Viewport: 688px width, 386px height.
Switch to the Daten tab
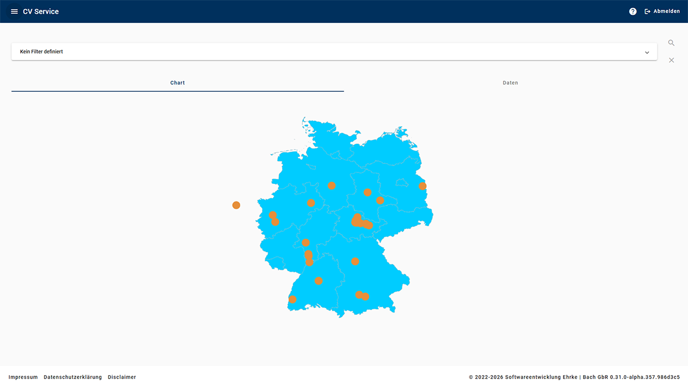510,83
